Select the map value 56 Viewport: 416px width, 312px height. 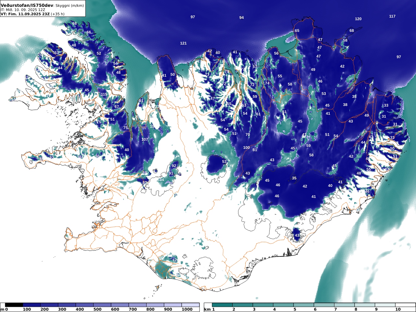tap(276, 53)
